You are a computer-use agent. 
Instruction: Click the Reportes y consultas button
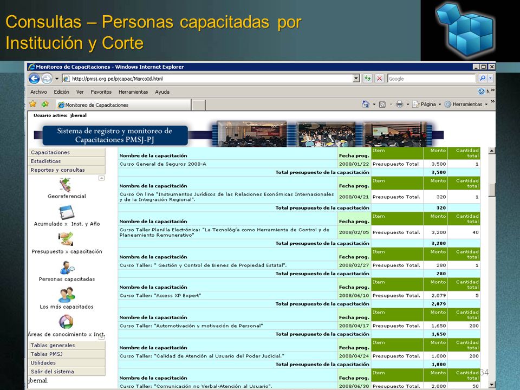[67, 170]
